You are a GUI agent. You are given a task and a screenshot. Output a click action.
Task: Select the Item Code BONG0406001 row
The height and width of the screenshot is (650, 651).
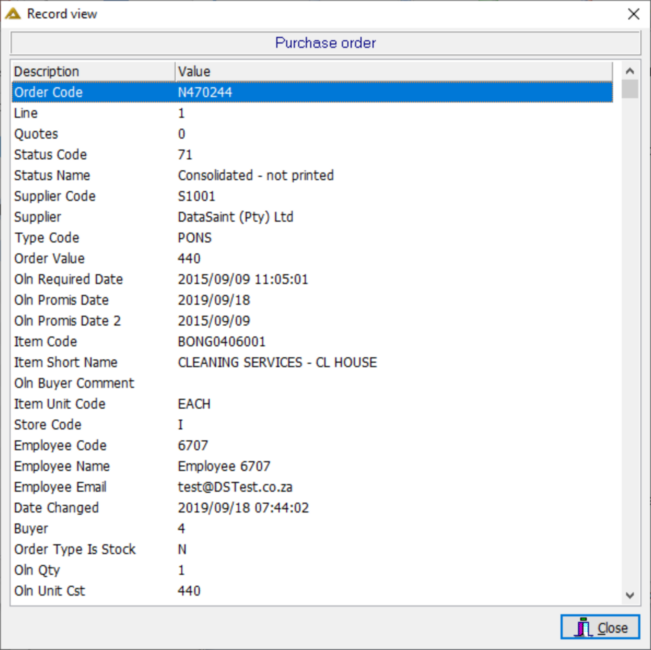point(312,341)
